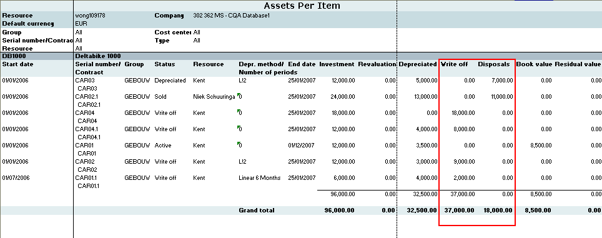Screen dimensions: 602x238
Task: Select the 18,000.00 write off cell
Action: [x=464, y=113]
